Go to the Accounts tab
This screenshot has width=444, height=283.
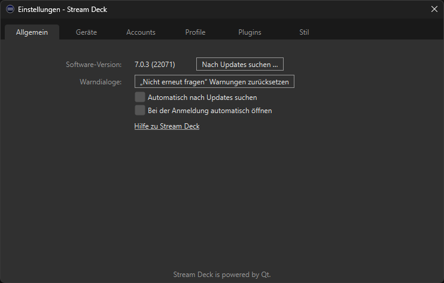point(141,32)
